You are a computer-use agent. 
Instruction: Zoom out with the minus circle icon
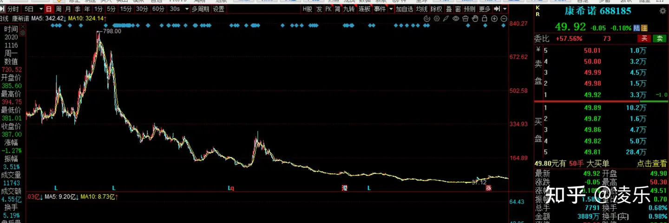click(x=504, y=19)
